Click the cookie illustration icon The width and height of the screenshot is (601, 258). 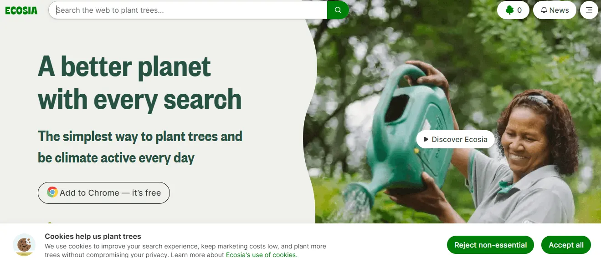pos(24,245)
